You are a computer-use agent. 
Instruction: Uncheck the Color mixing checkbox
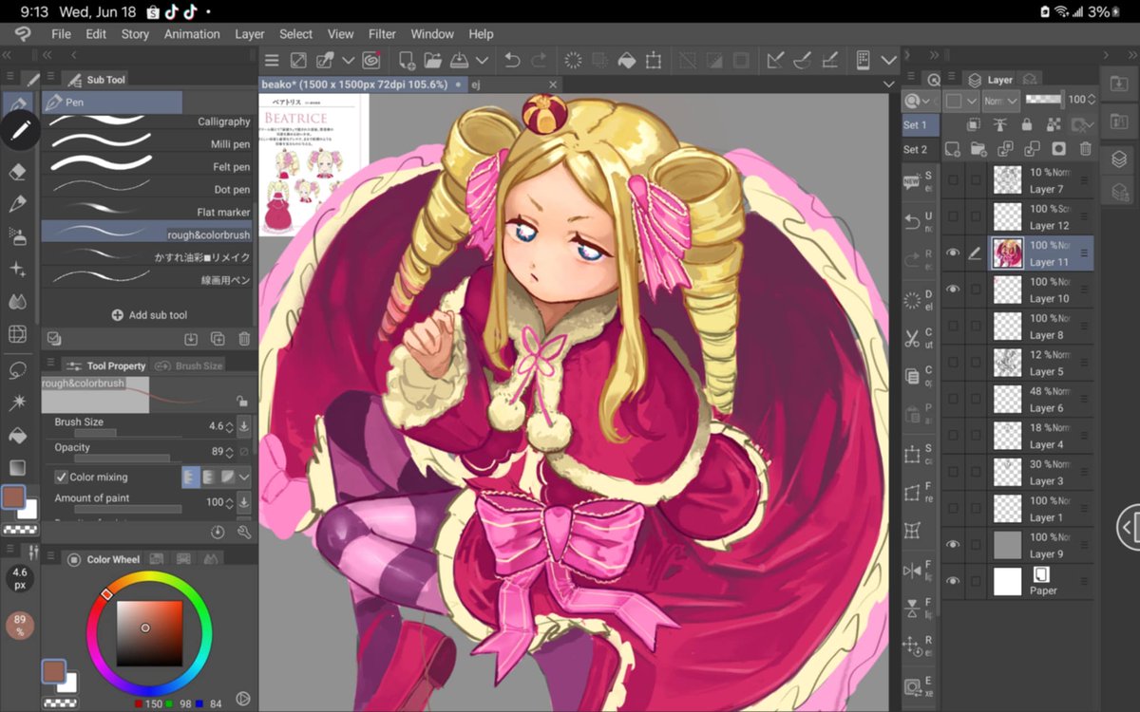point(61,477)
